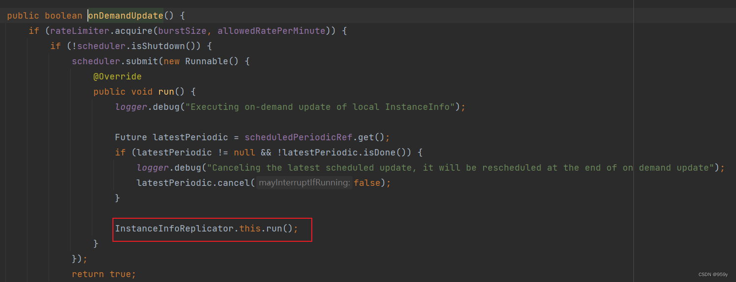Click the return keyword on the last line
The width and height of the screenshot is (736, 282).
coord(88,274)
